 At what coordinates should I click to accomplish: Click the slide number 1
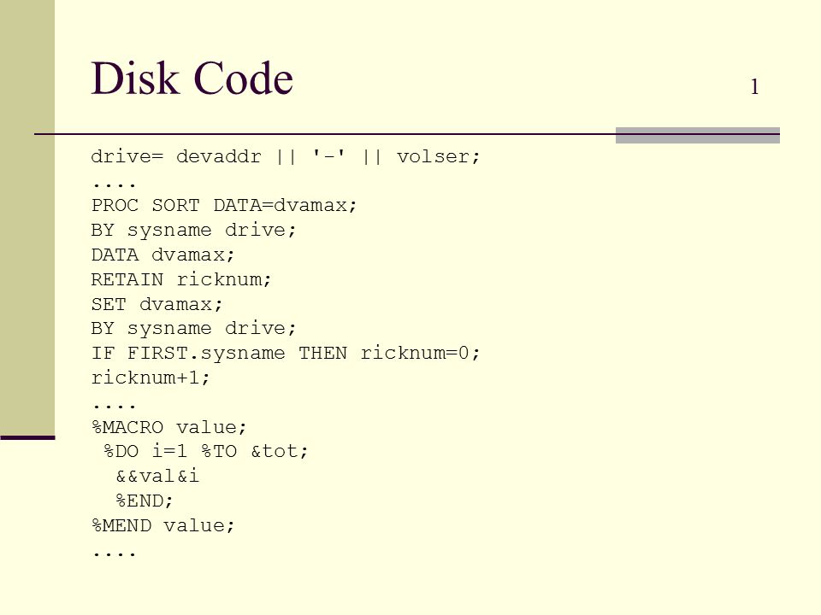coord(754,86)
